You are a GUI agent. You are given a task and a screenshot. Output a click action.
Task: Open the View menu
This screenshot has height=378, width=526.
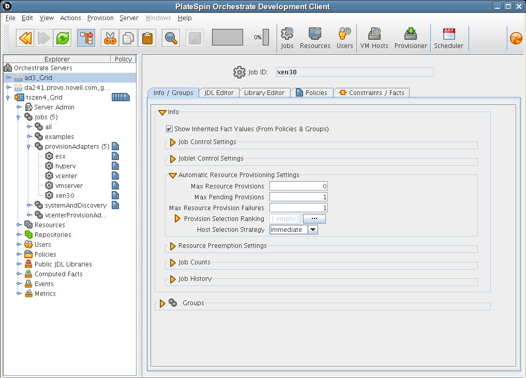[47, 18]
